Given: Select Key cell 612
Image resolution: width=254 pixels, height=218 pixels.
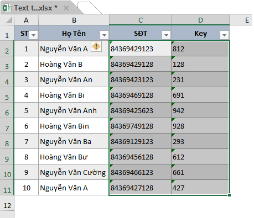Looking at the screenshot, I should click(200, 157).
